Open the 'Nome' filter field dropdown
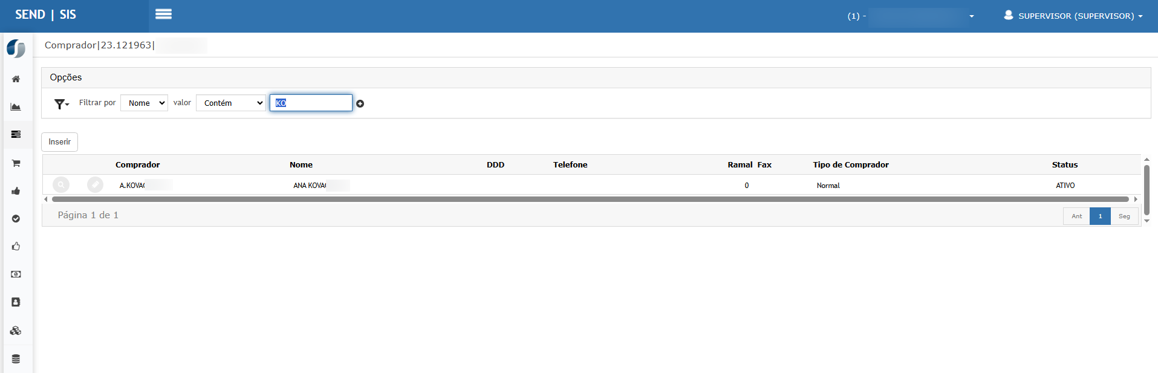This screenshot has width=1158, height=373. click(x=144, y=103)
